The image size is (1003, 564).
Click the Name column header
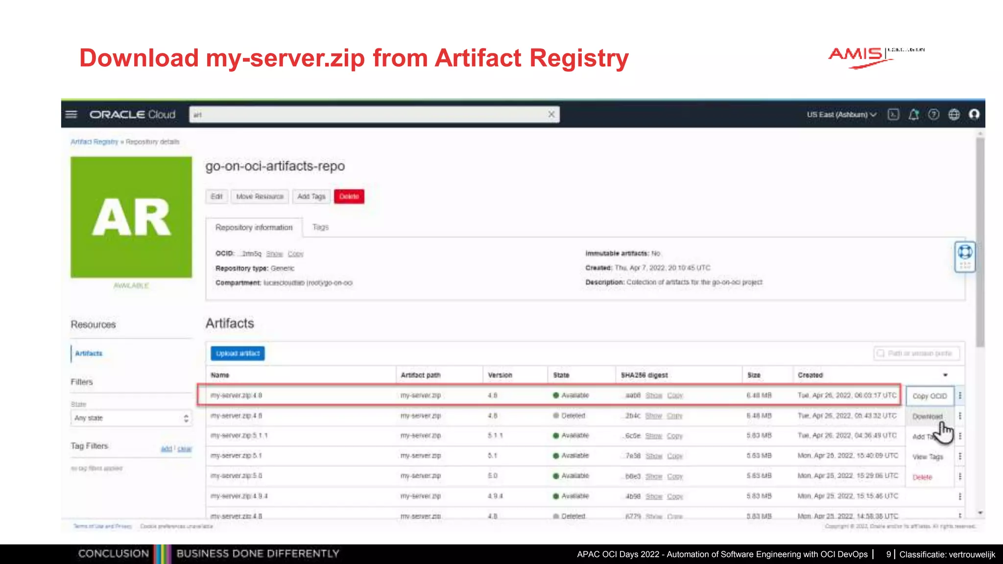click(x=220, y=375)
